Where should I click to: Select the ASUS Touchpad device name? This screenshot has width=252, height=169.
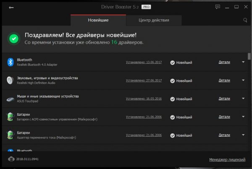tap(27, 101)
